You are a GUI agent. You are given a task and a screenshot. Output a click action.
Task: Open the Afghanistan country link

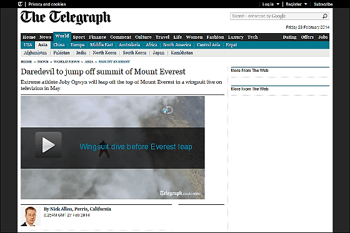pos(35,52)
